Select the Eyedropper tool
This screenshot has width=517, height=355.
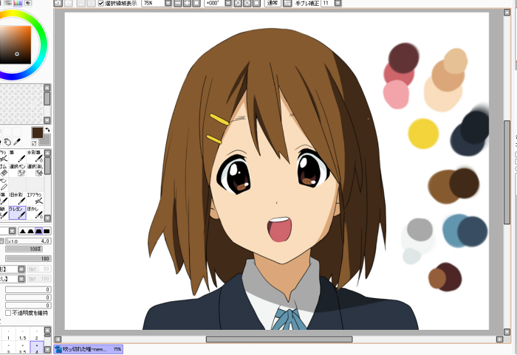point(17,142)
